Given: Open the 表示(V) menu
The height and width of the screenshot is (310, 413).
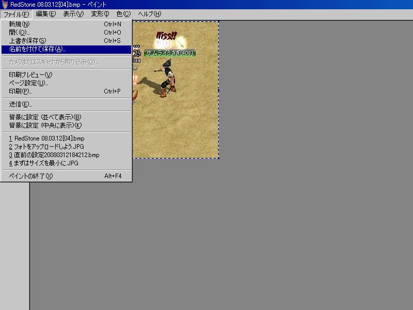Looking at the screenshot, I should click(x=73, y=14).
